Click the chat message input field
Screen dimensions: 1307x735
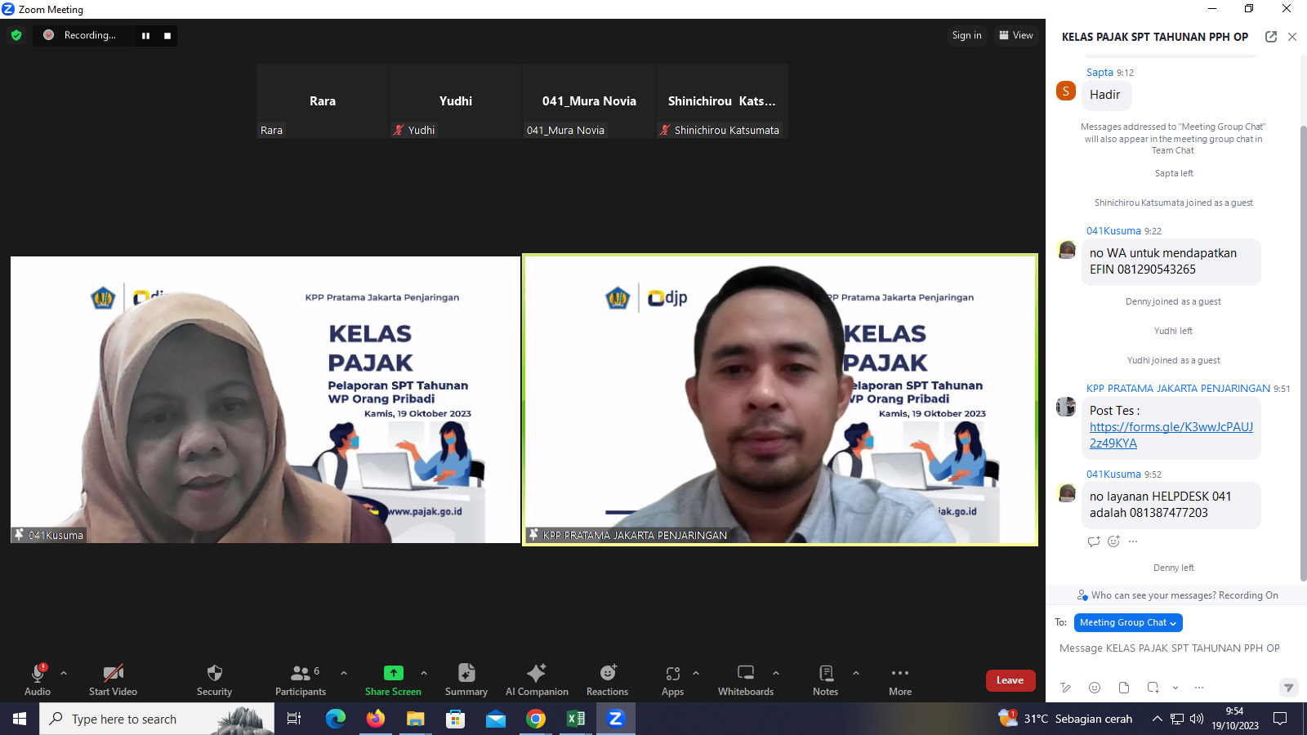point(1169,648)
